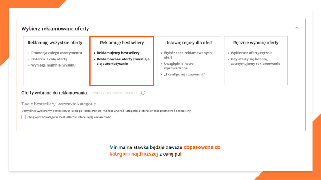Pick the Ustawię reguły dla ofert title
Viewport: 321px width, 180px height.
point(189,43)
